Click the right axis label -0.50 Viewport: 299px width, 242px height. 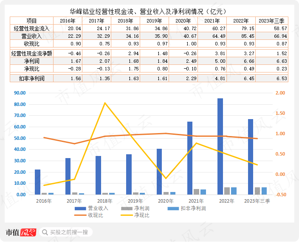click(281, 195)
